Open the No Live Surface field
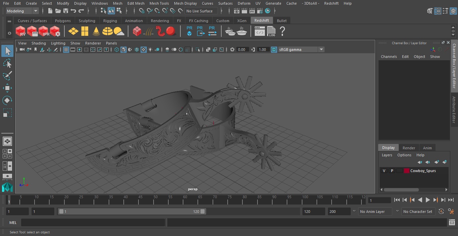The image size is (458, 236). click(x=202, y=11)
